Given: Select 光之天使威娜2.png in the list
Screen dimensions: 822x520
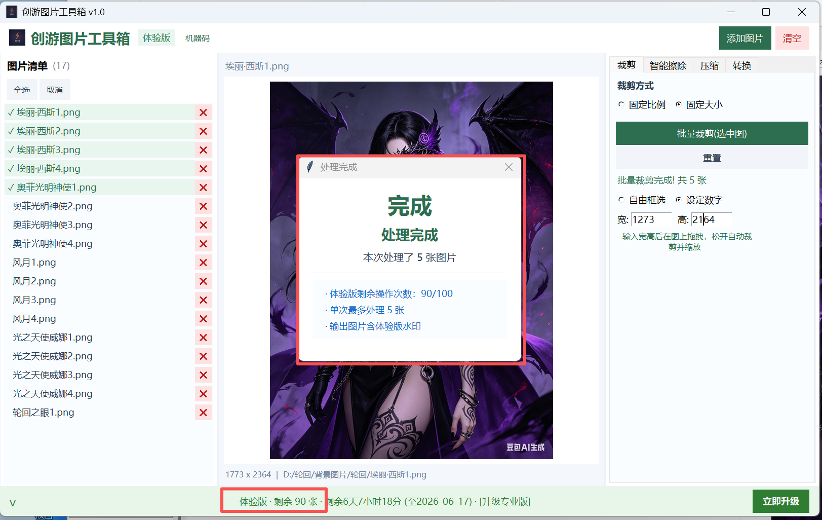Looking at the screenshot, I should [x=100, y=356].
